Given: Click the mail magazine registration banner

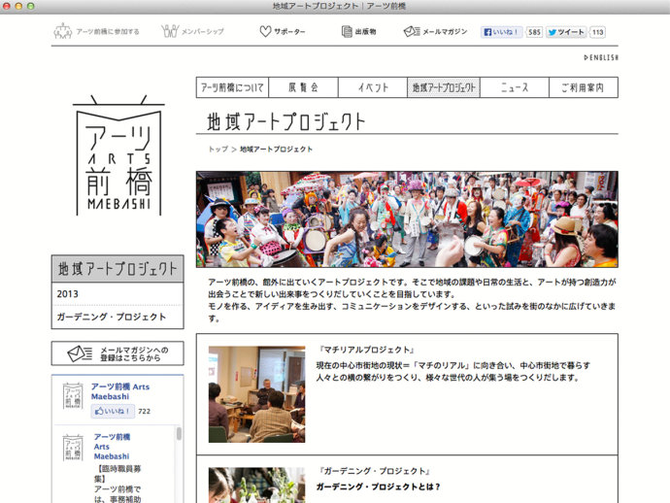Looking at the screenshot, I should [x=117, y=353].
